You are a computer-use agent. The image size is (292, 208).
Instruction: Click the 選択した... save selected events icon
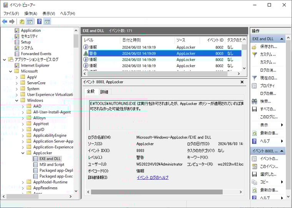(254, 174)
